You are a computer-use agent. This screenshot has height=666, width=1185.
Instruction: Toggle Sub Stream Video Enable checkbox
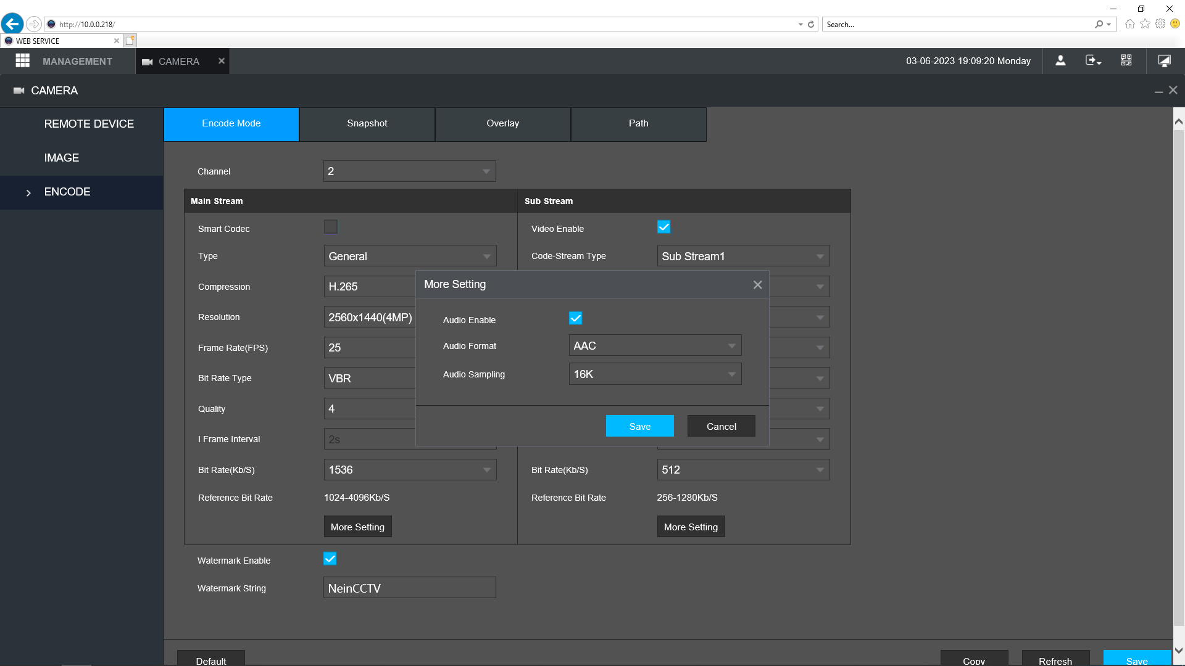pos(664,227)
